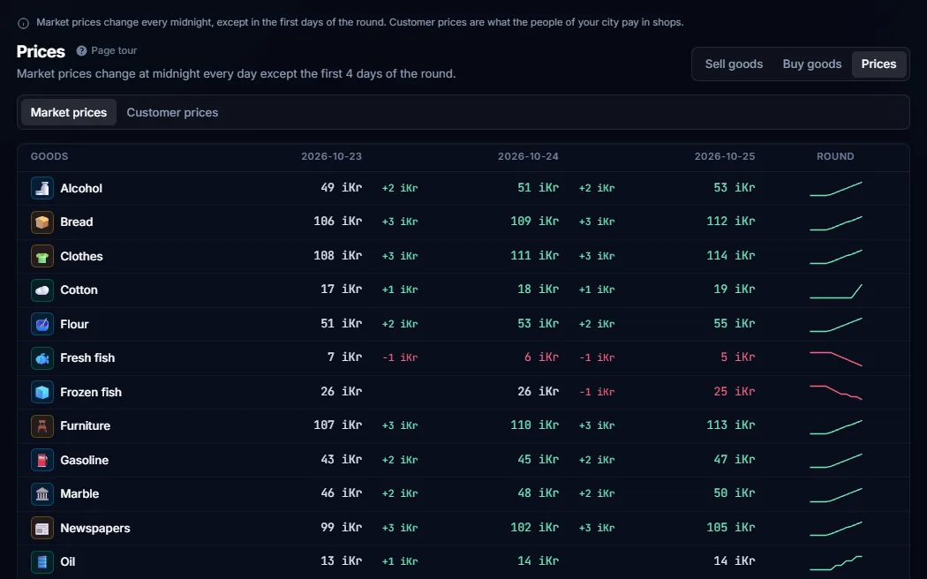The image size is (927, 579).
Task: Click the Newspapers icon
Action: pos(42,528)
